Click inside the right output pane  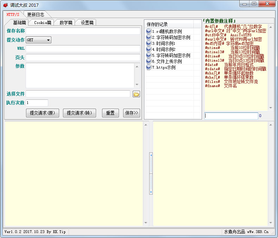coord(210,174)
